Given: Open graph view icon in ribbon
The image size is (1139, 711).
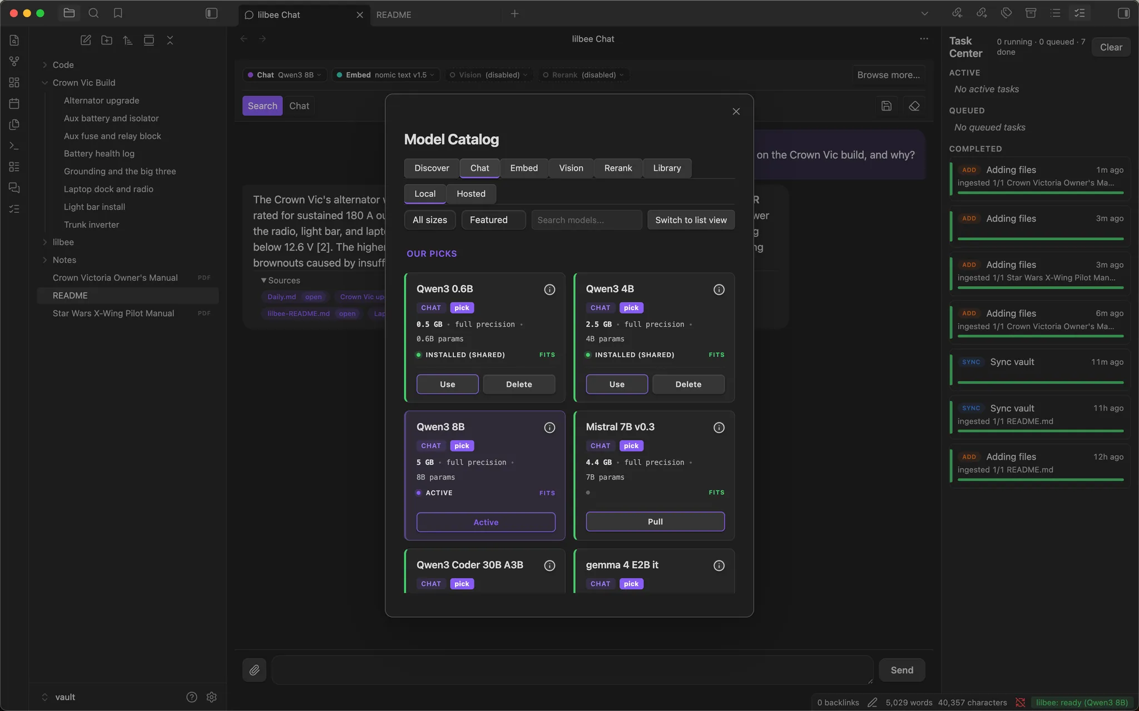Looking at the screenshot, I should click(x=14, y=61).
